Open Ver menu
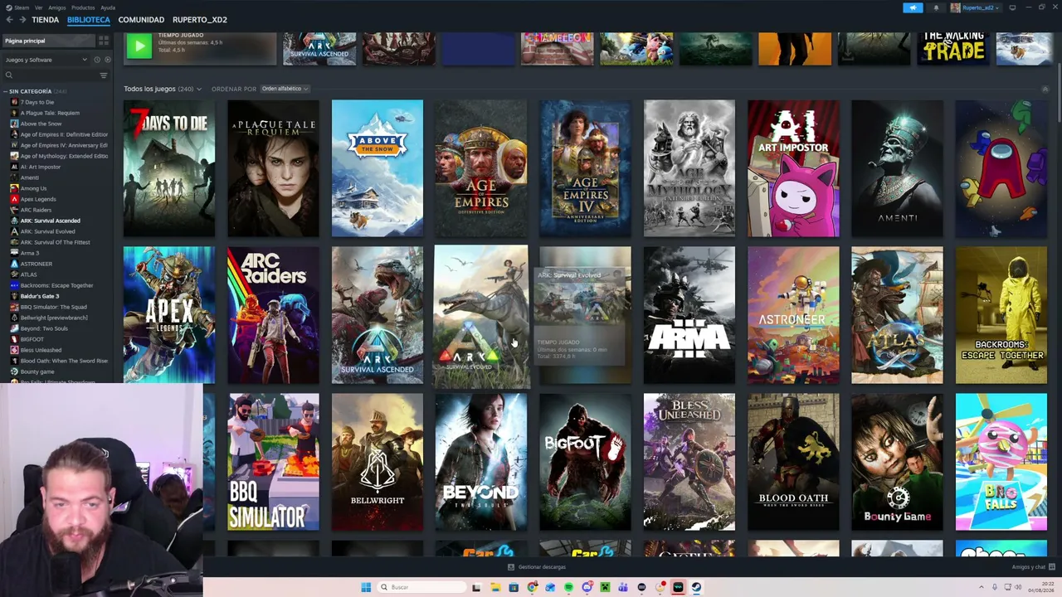This screenshot has width=1062, height=597. (x=39, y=7)
